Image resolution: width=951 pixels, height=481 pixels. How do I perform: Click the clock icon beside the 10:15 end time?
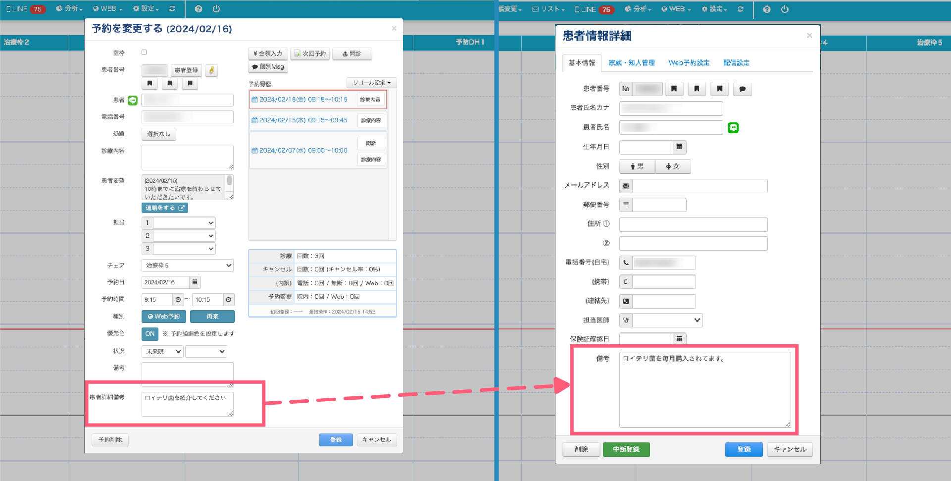[x=228, y=300]
